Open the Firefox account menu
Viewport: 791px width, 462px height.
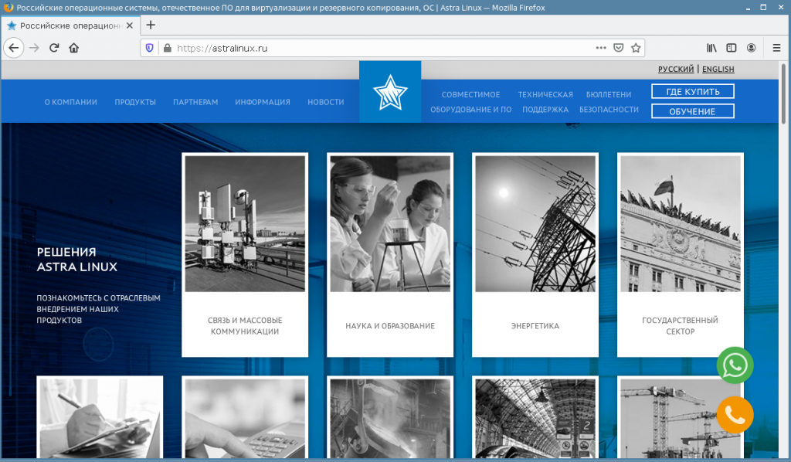tap(751, 48)
